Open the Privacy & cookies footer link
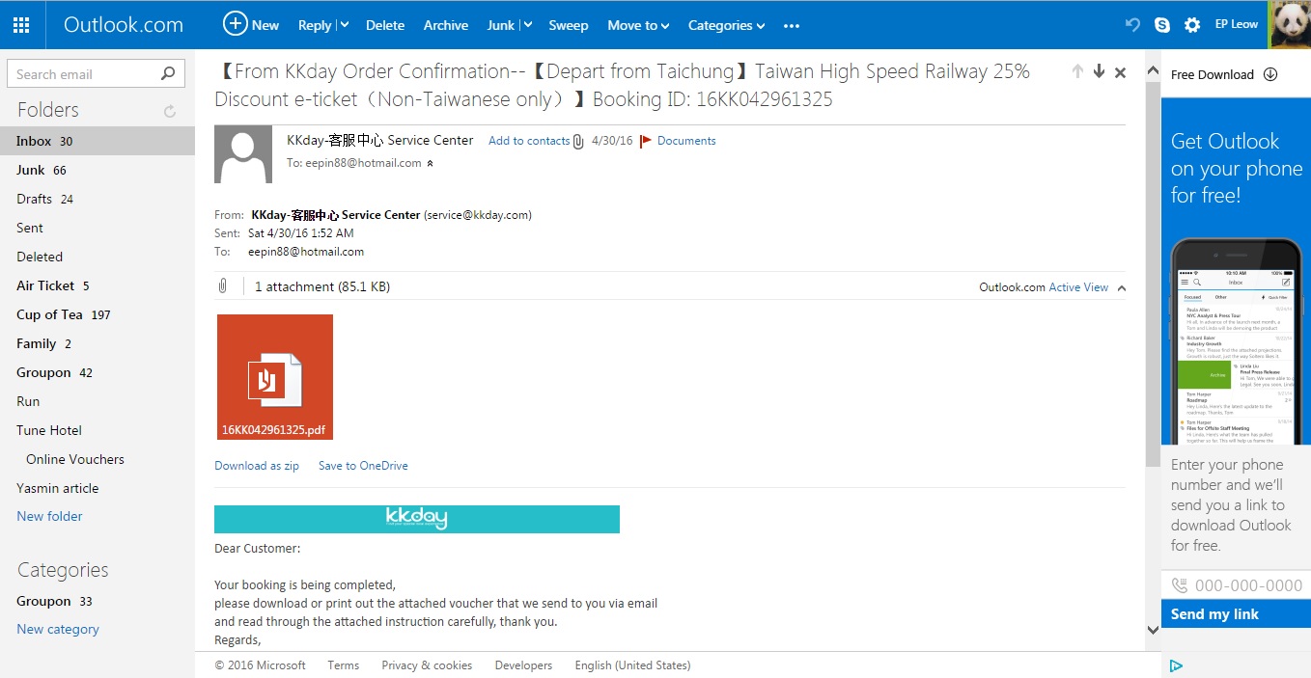Viewport: 1311px width, 678px height. pyautogui.click(x=427, y=665)
